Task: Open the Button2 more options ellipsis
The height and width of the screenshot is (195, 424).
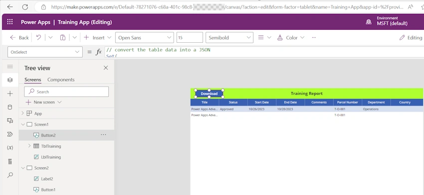Action: click(103, 135)
